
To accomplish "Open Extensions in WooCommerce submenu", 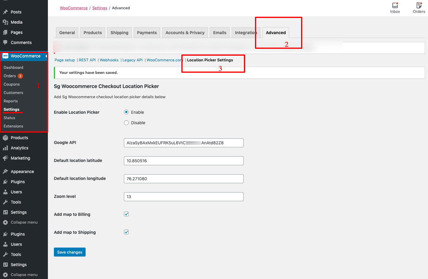I will click(x=13, y=126).
